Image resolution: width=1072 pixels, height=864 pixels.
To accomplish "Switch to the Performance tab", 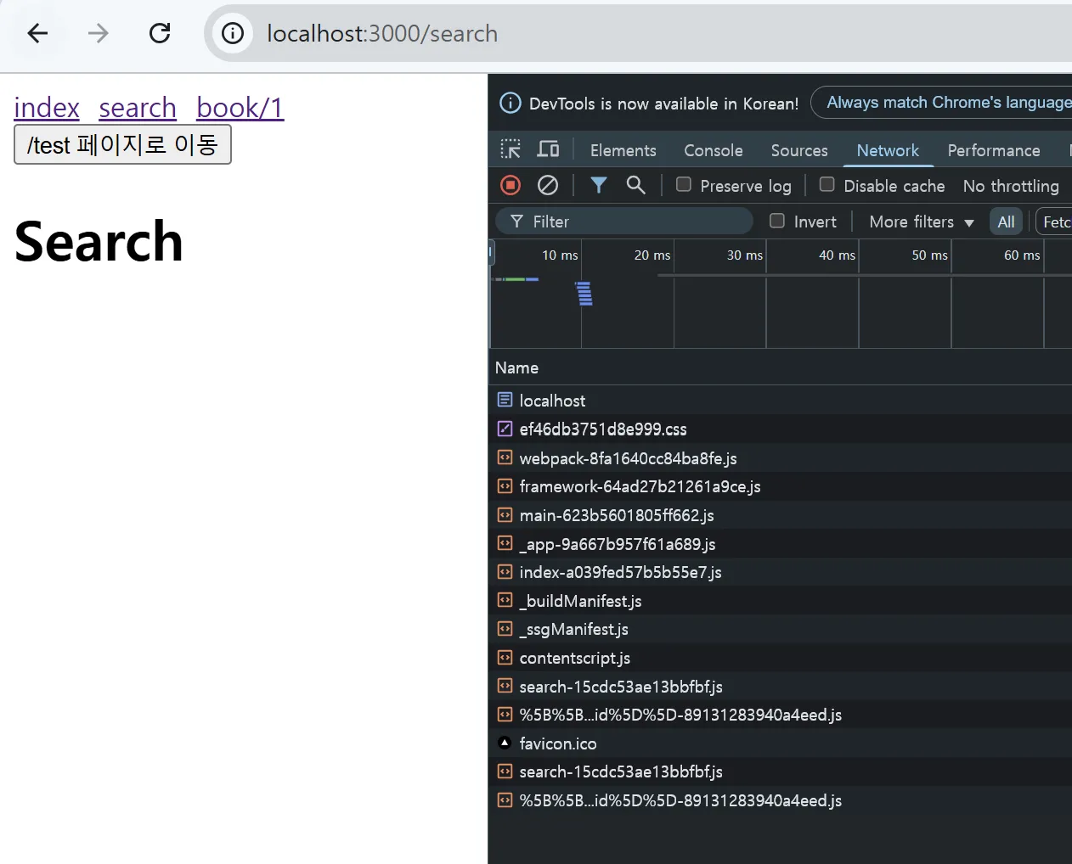I will coord(994,150).
